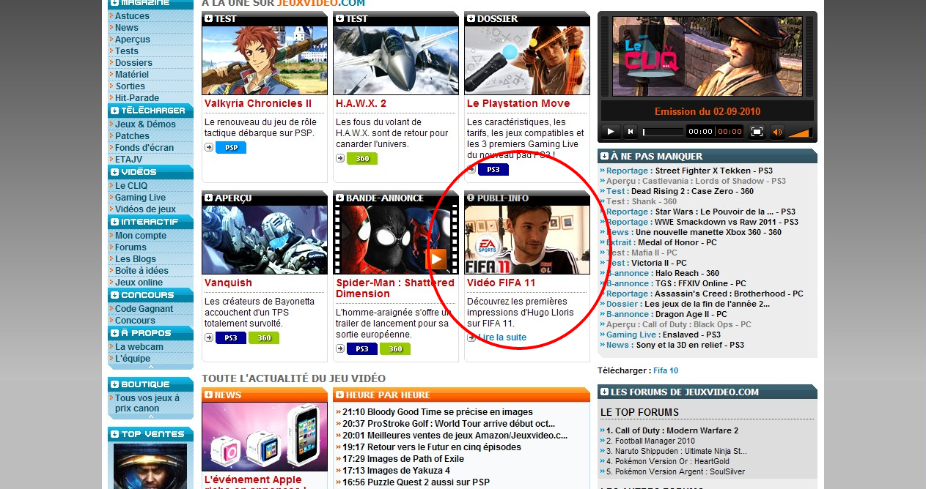
Task: Toggle fullscreen mode in the video player
Action: (757, 132)
